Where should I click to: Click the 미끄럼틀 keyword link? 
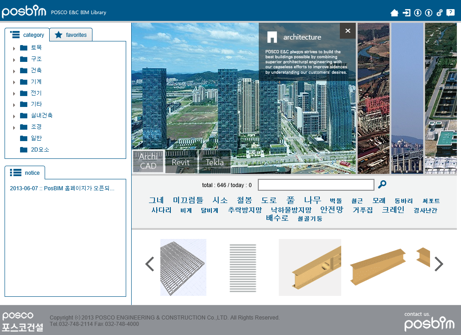coord(188,200)
